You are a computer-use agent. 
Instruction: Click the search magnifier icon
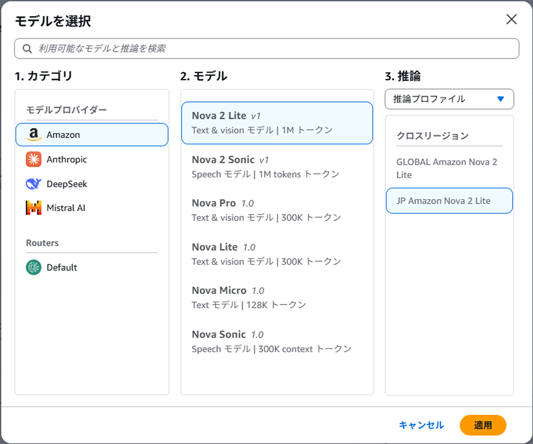(x=27, y=49)
